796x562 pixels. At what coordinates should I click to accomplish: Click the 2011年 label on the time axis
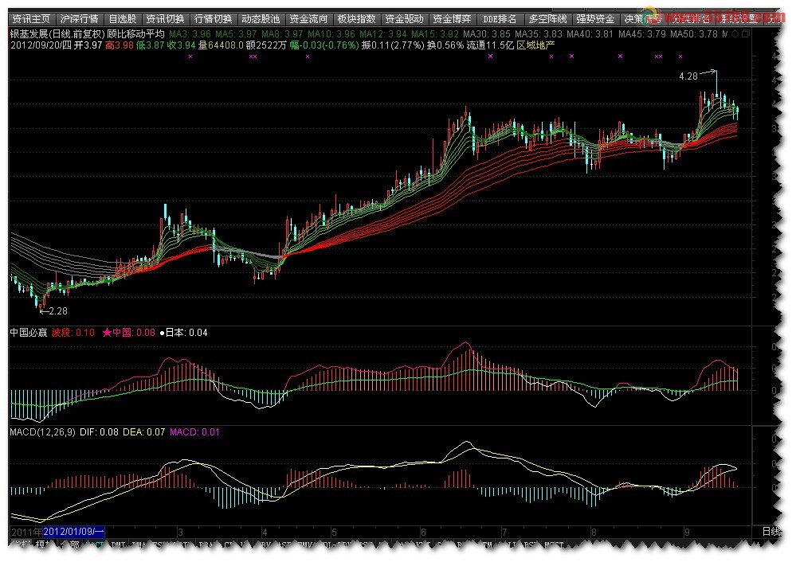pyautogui.click(x=26, y=532)
